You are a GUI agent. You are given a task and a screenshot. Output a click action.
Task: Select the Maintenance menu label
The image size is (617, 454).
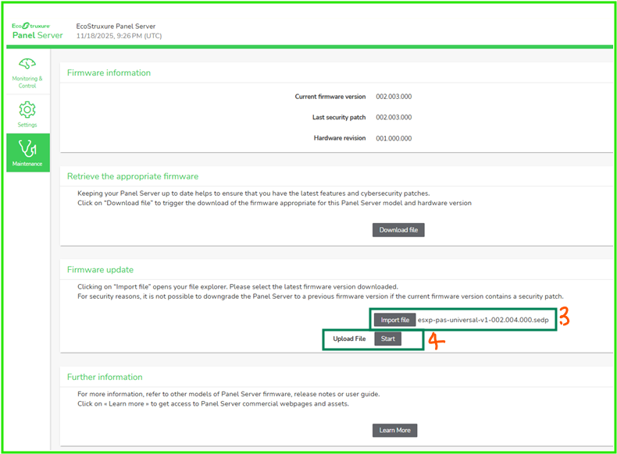pyautogui.click(x=27, y=164)
